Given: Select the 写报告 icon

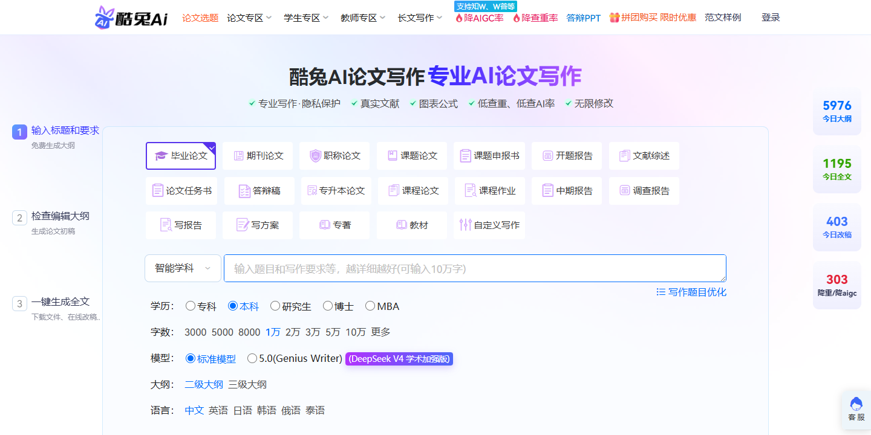Looking at the screenshot, I should (x=166, y=225).
